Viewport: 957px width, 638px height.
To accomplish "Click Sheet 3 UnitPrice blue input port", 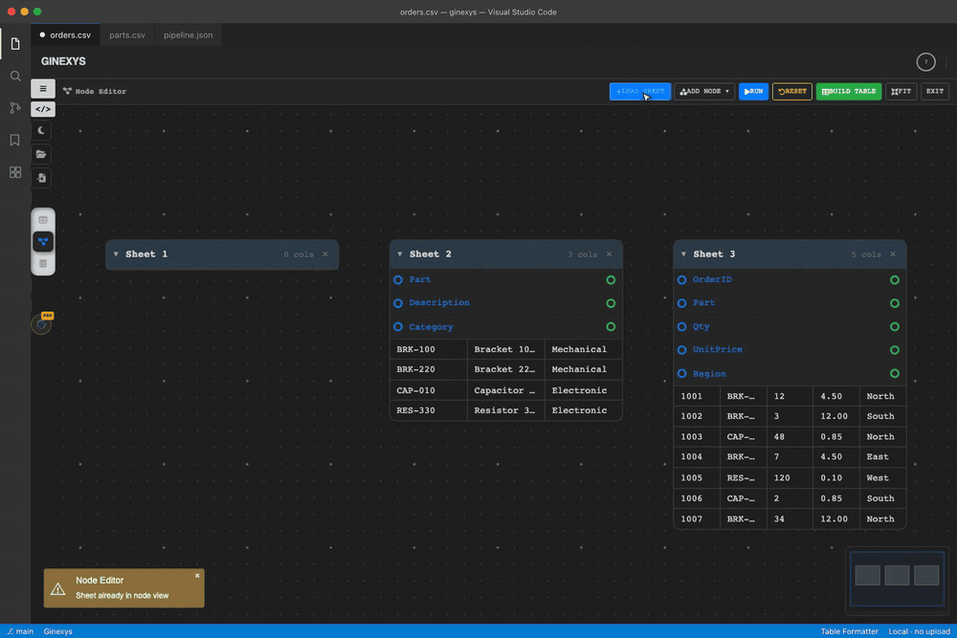I will (681, 350).
